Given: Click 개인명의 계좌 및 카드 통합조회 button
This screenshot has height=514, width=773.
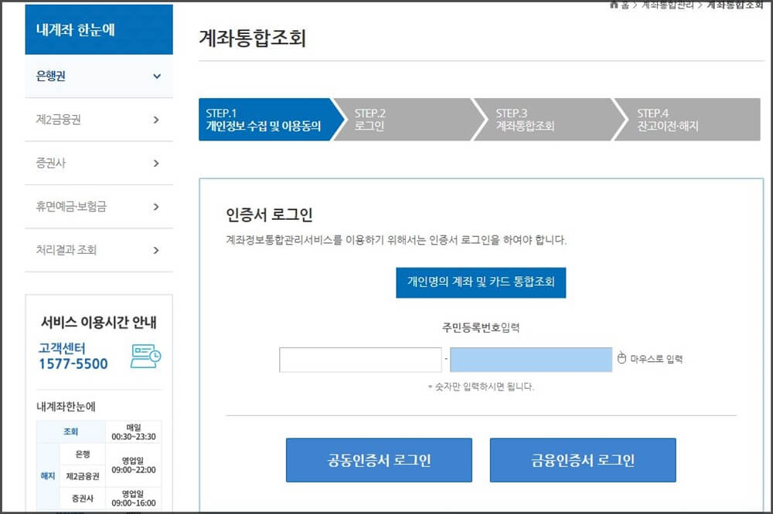Looking at the screenshot, I should point(481,282).
